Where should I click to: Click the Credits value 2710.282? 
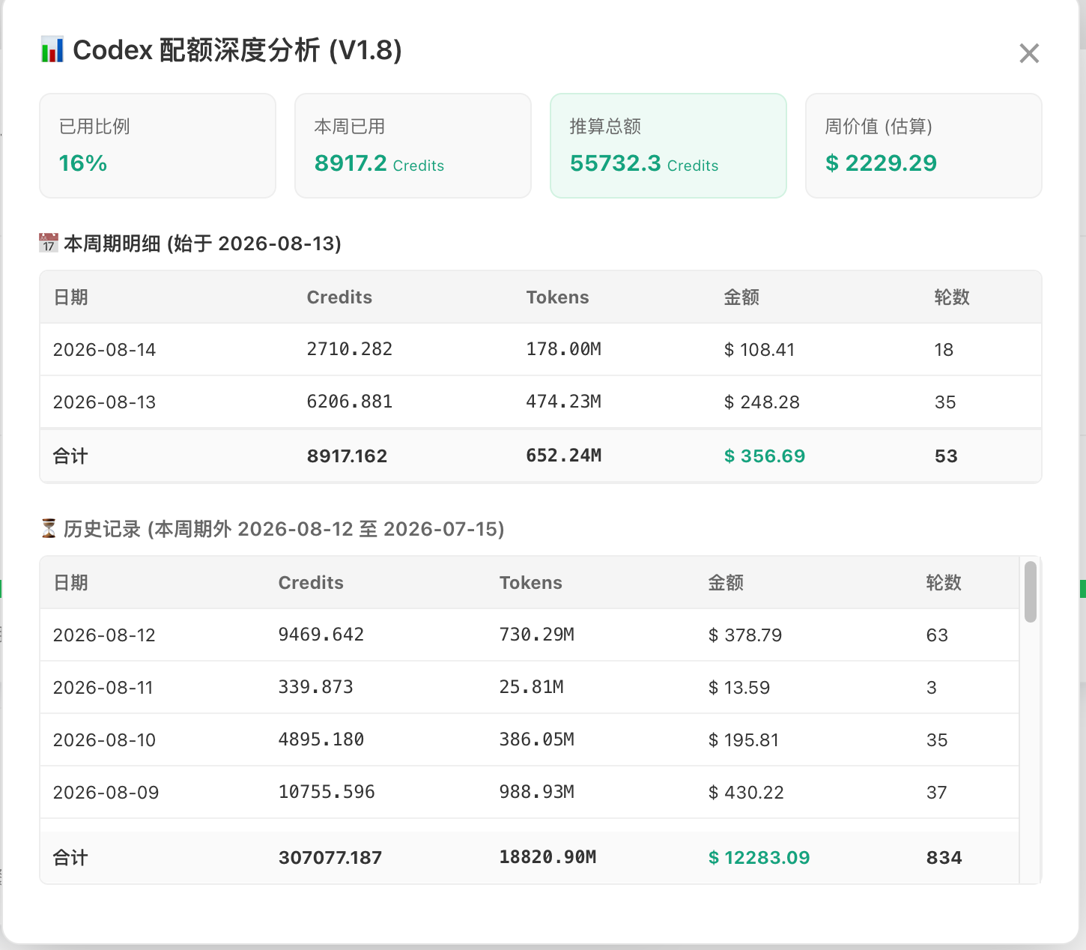click(350, 349)
